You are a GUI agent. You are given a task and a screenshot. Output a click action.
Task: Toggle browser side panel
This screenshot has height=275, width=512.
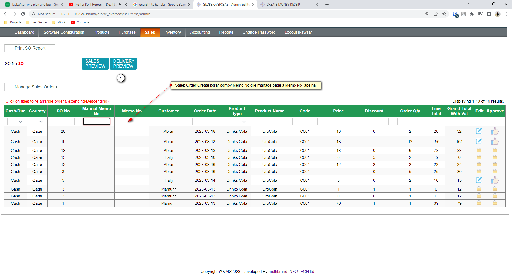pos(489,14)
